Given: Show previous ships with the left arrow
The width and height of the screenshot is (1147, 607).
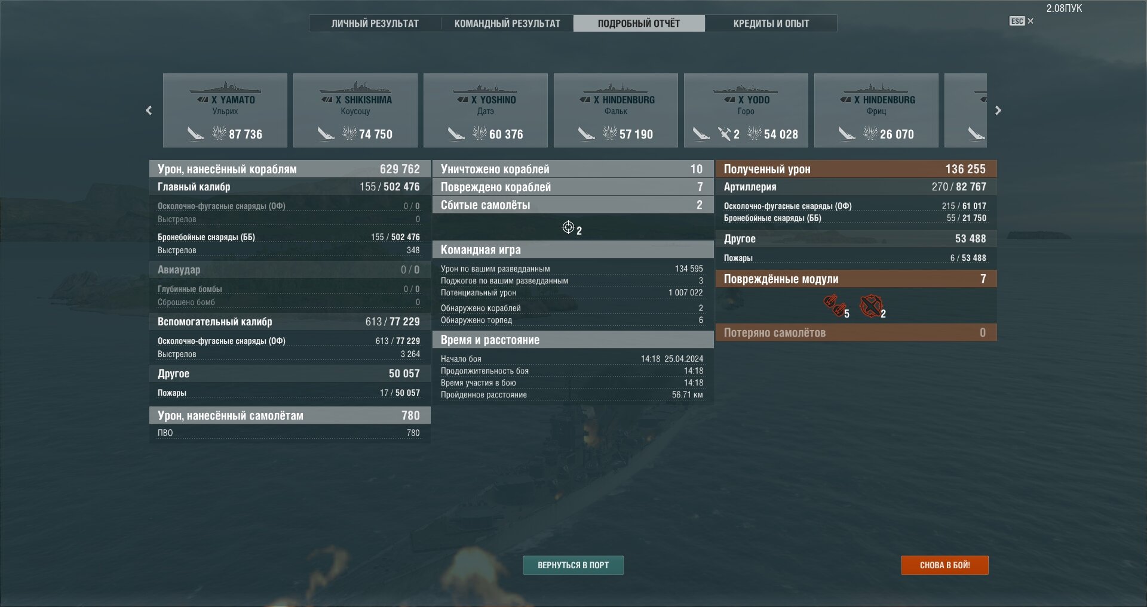Looking at the screenshot, I should [149, 110].
